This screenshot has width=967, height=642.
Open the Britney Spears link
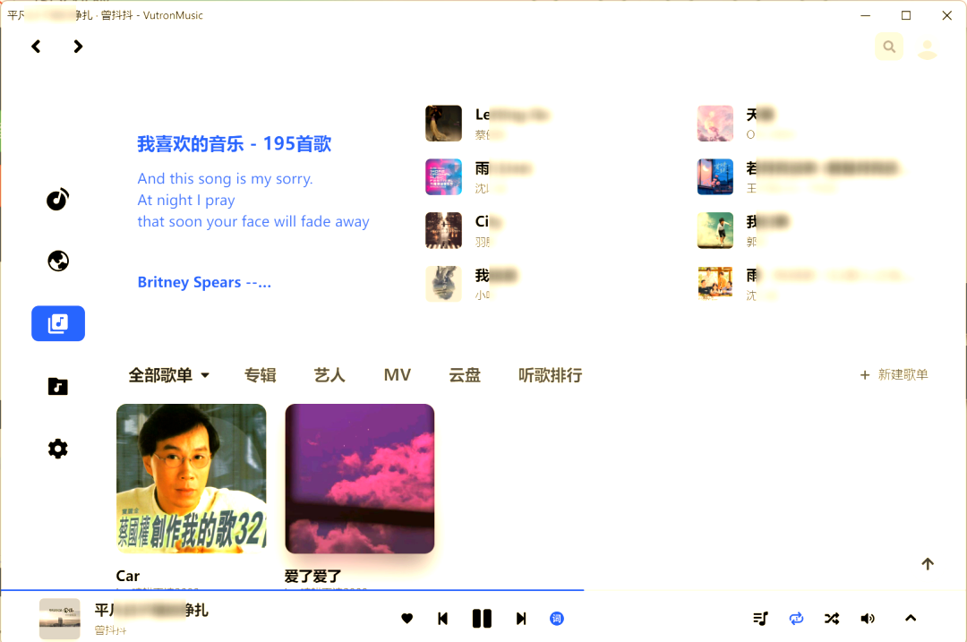pos(204,282)
